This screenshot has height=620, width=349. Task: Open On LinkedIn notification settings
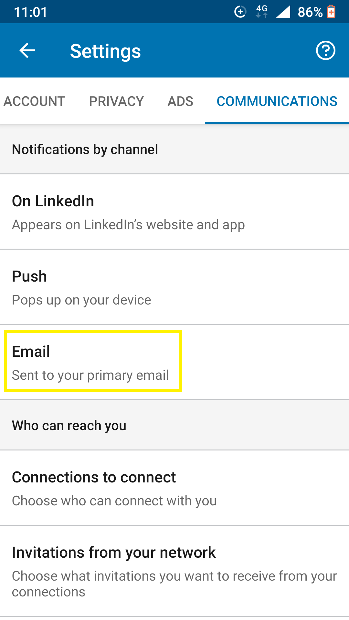(174, 212)
